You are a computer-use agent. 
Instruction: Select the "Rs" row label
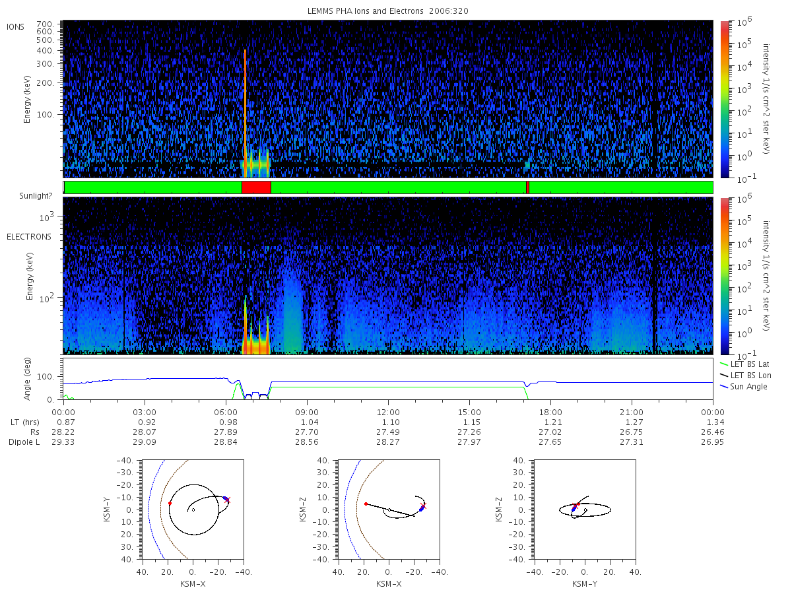34,432
